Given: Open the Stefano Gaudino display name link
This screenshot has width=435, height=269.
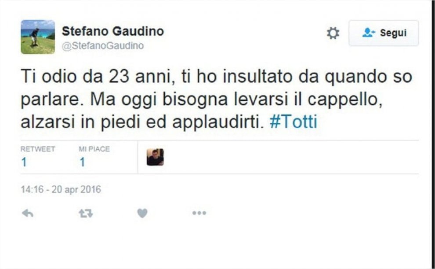Looking at the screenshot, I should [x=113, y=31].
